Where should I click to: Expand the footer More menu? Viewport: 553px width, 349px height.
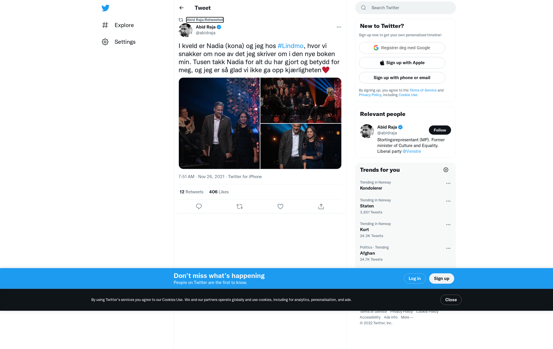pos(407,317)
